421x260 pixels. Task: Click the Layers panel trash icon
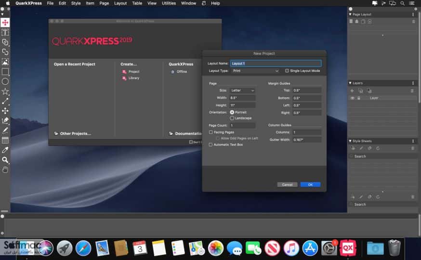(x=412, y=91)
